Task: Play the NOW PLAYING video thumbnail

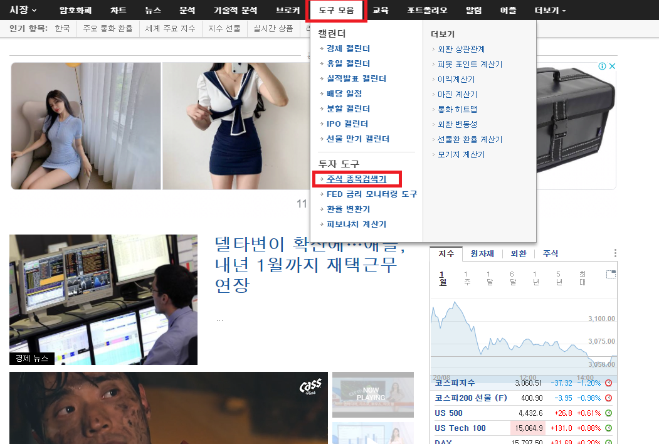Action: click(373, 394)
